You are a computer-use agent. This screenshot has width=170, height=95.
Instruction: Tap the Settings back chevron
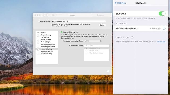click(x=116, y=3)
